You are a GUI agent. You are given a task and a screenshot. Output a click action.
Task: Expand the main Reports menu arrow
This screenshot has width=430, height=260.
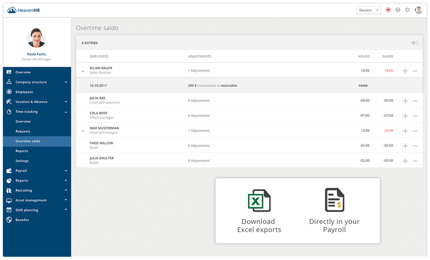(66, 181)
